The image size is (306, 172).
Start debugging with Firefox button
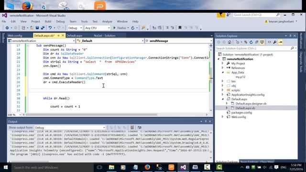[x=120, y=28]
